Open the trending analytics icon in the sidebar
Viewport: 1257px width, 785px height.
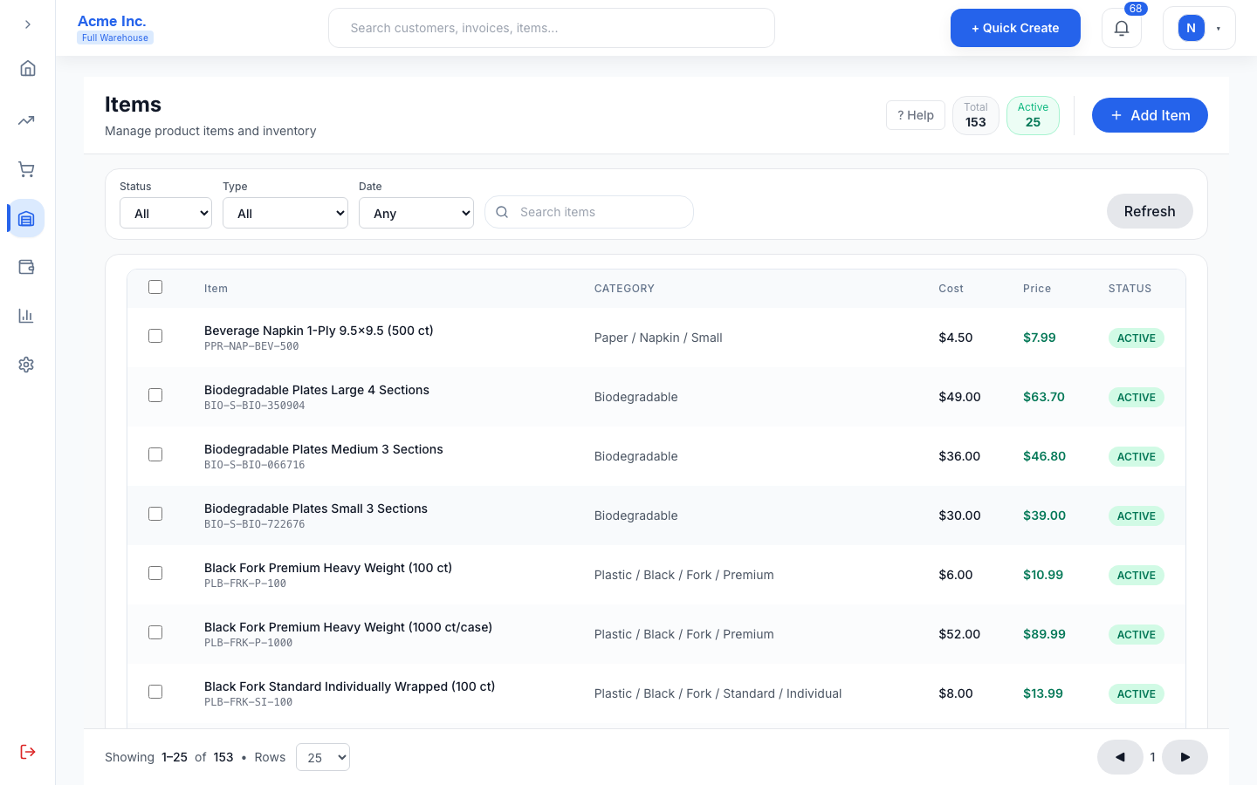(26, 120)
